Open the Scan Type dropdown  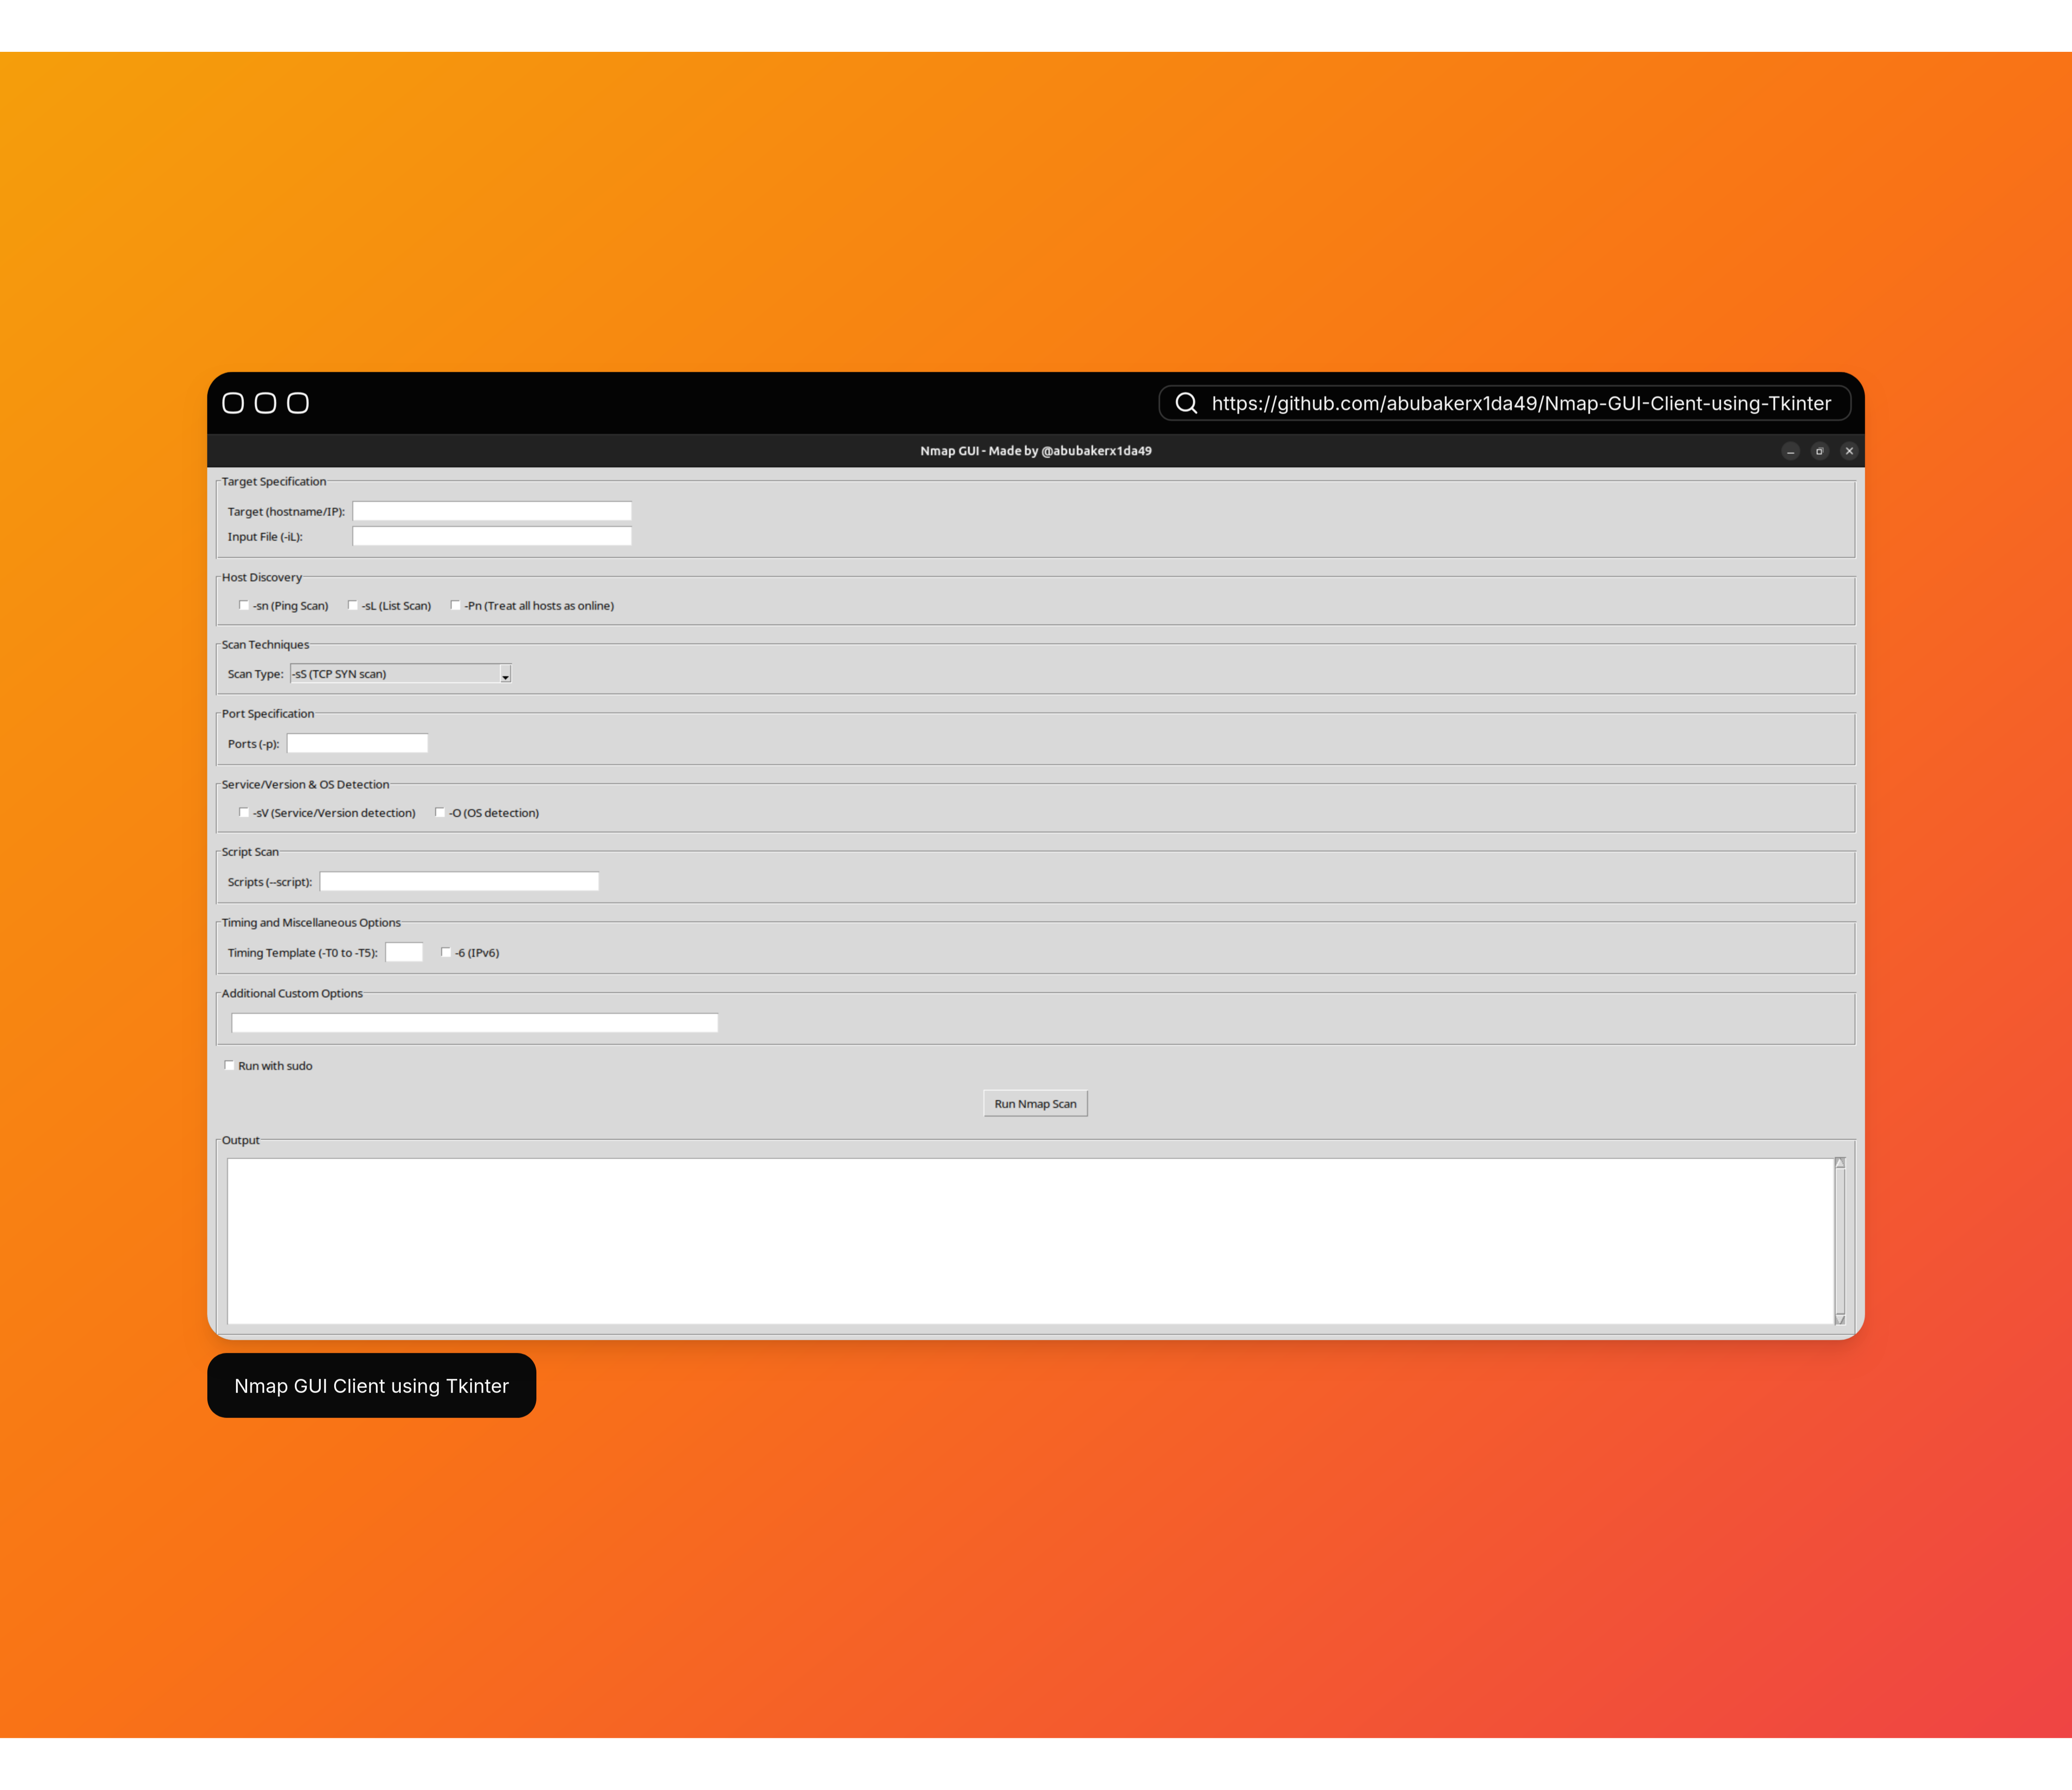point(505,674)
